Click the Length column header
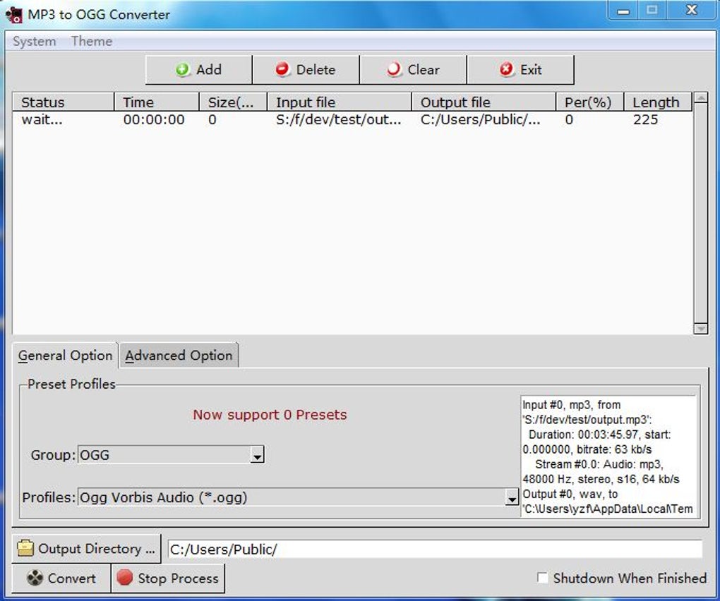Screen dimensions: 720x601 pyautogui.click(x=658, y=102)
